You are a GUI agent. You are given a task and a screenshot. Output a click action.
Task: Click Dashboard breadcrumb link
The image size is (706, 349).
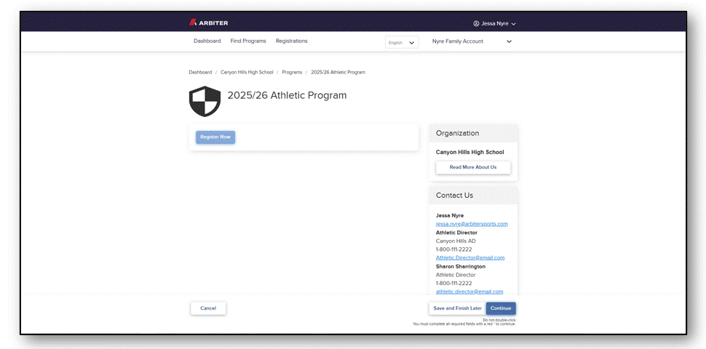point(200,72)
